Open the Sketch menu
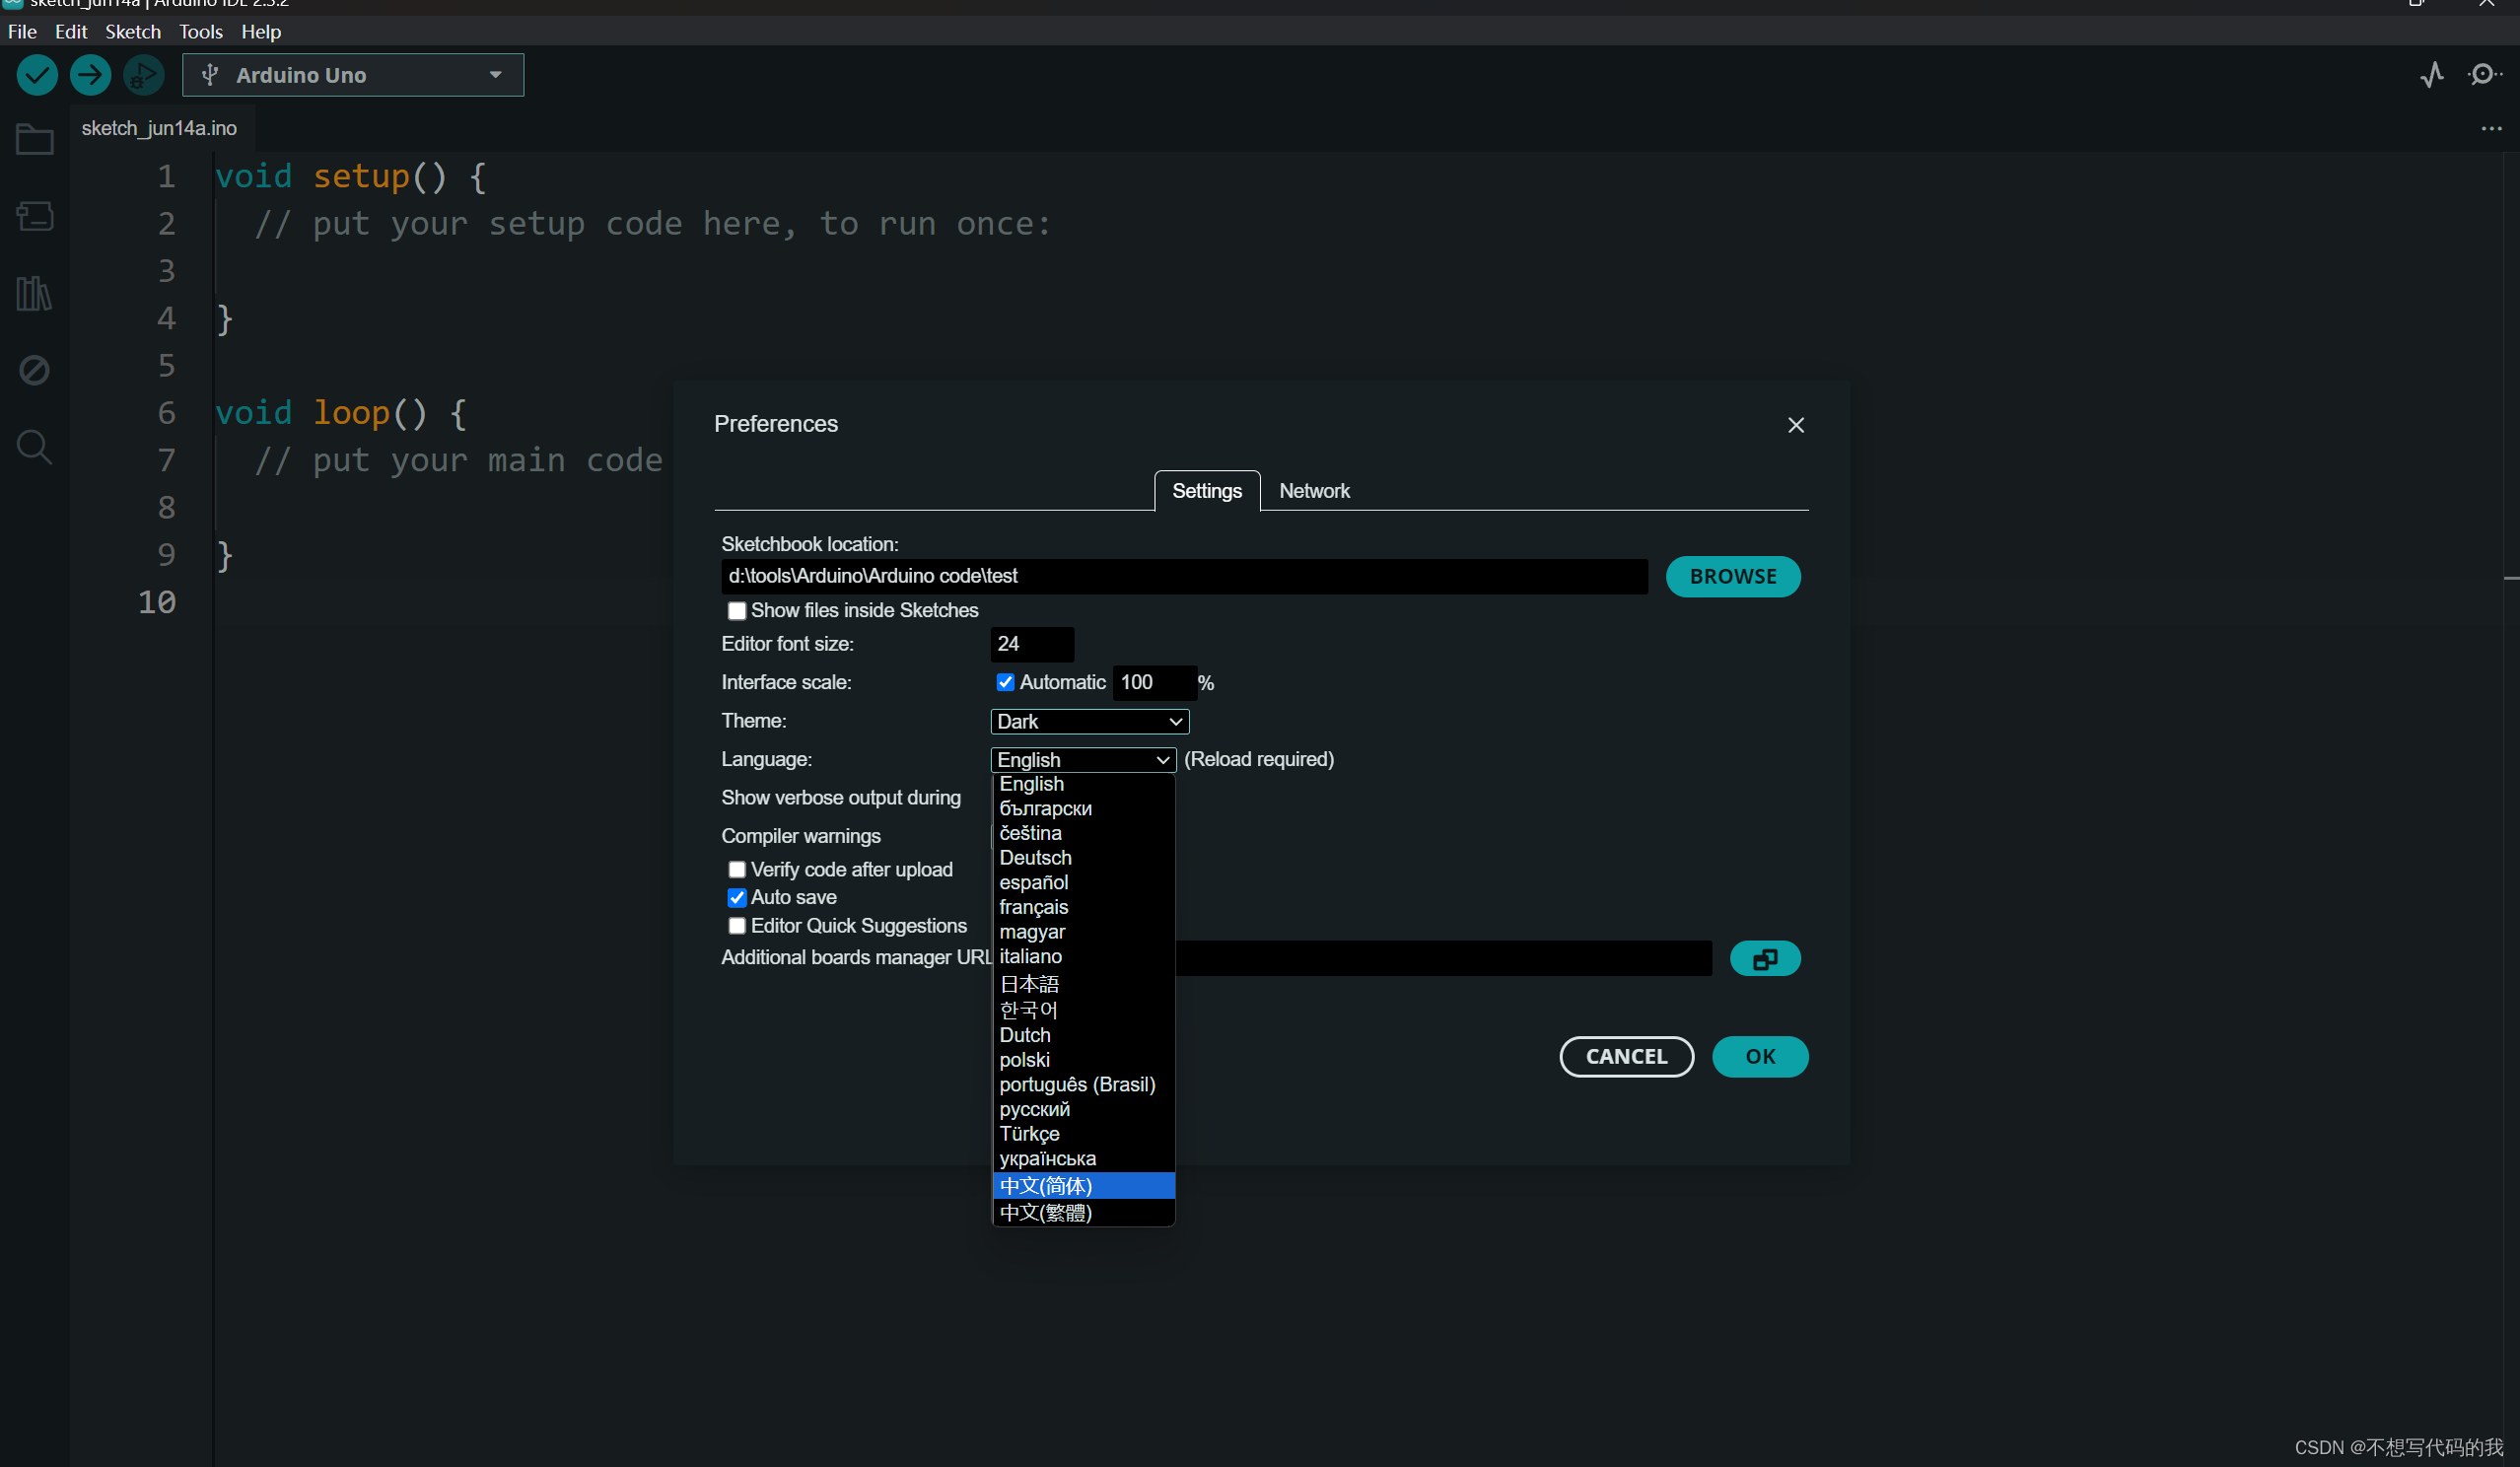This screenshot has height=1467, width=2520. [x=133, y=32]
